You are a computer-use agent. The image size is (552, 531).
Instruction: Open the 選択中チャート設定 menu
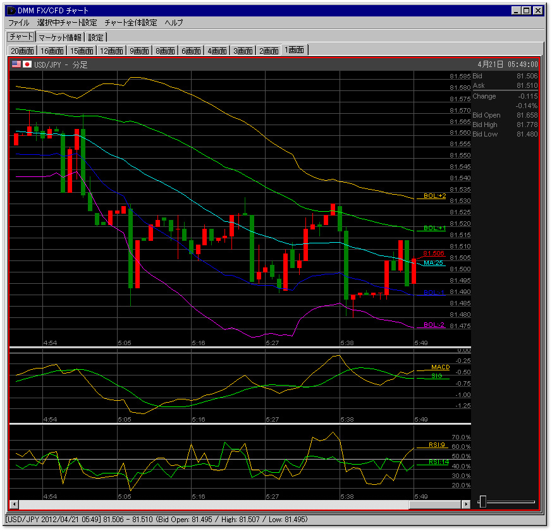67,23
